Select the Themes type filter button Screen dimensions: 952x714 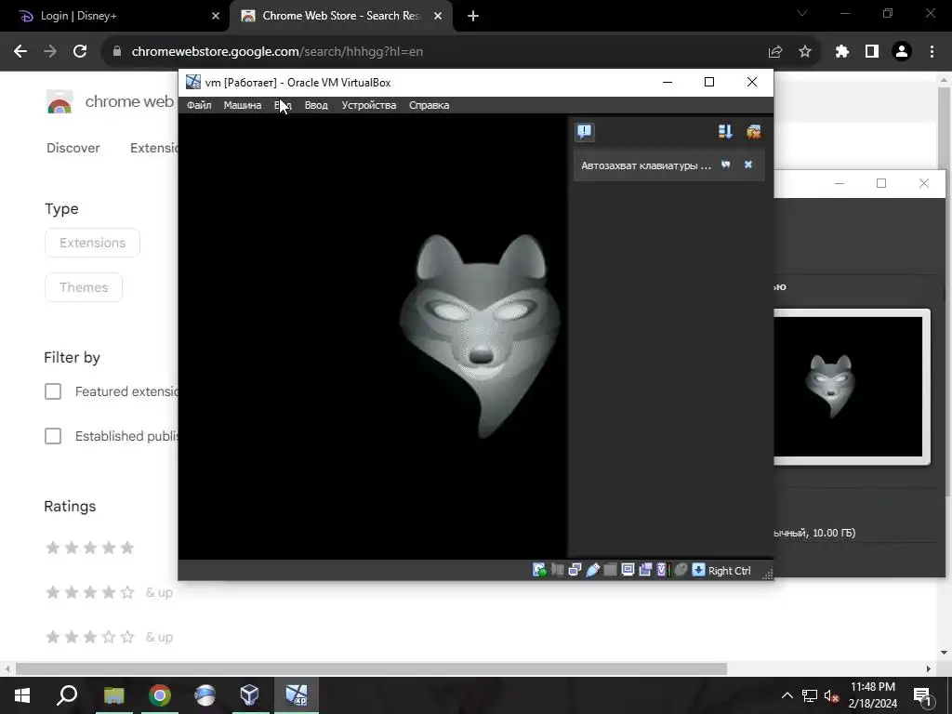84,287
